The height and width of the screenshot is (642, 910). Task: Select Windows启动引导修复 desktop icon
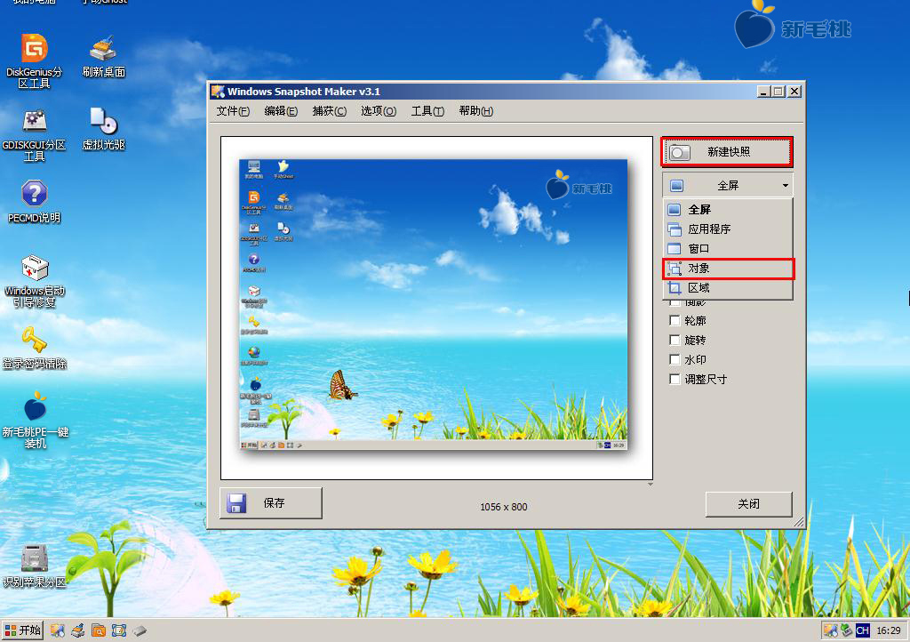coord(35,282)
